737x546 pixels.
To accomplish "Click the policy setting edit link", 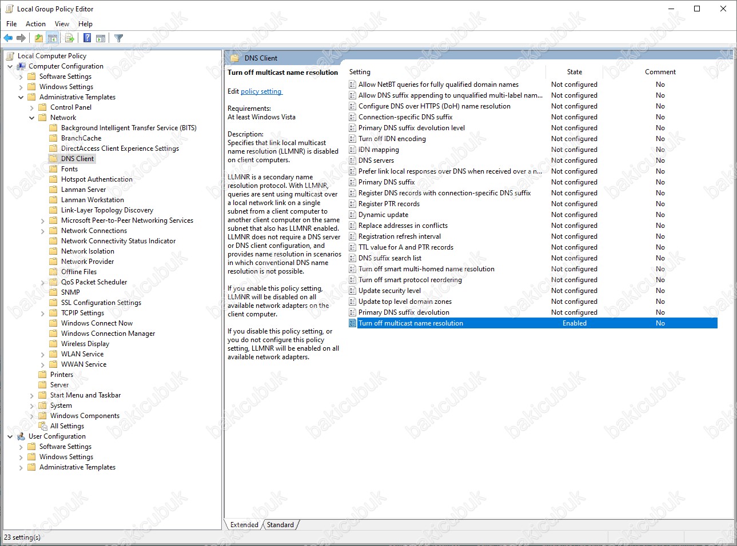I will 261,91.
